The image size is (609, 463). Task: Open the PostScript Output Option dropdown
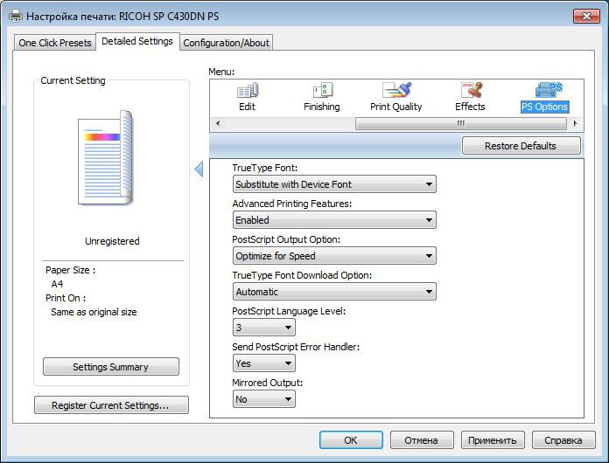pos(334,256)
